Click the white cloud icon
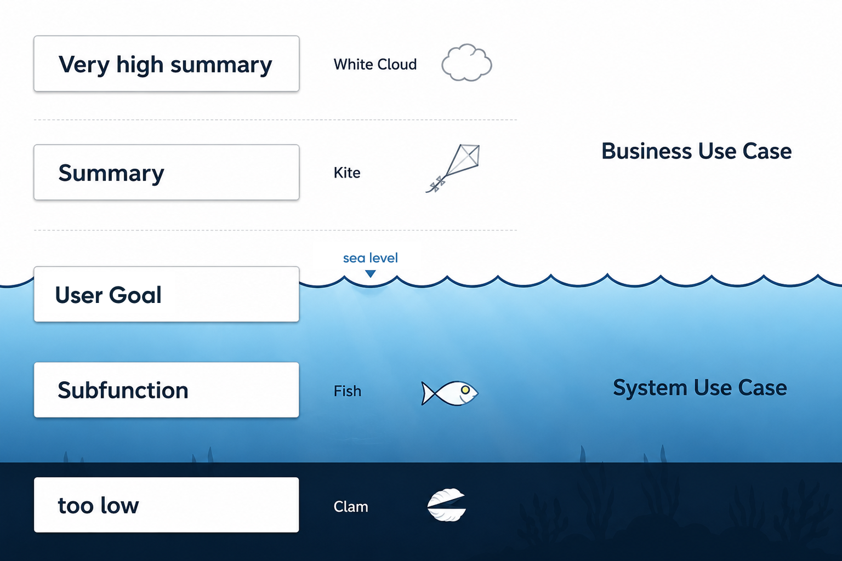Image resolution: width=842 pixels, height=561 pixels. tap(466, 63)
